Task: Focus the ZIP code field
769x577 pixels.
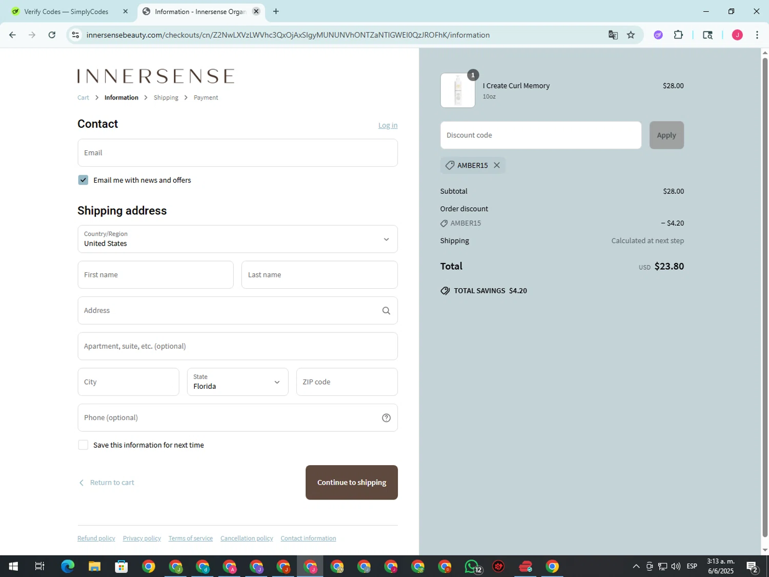Action: pos(347,382)
